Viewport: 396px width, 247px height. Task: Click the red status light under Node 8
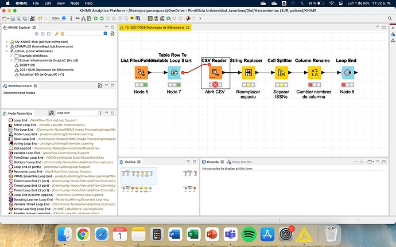click(348, 85)
